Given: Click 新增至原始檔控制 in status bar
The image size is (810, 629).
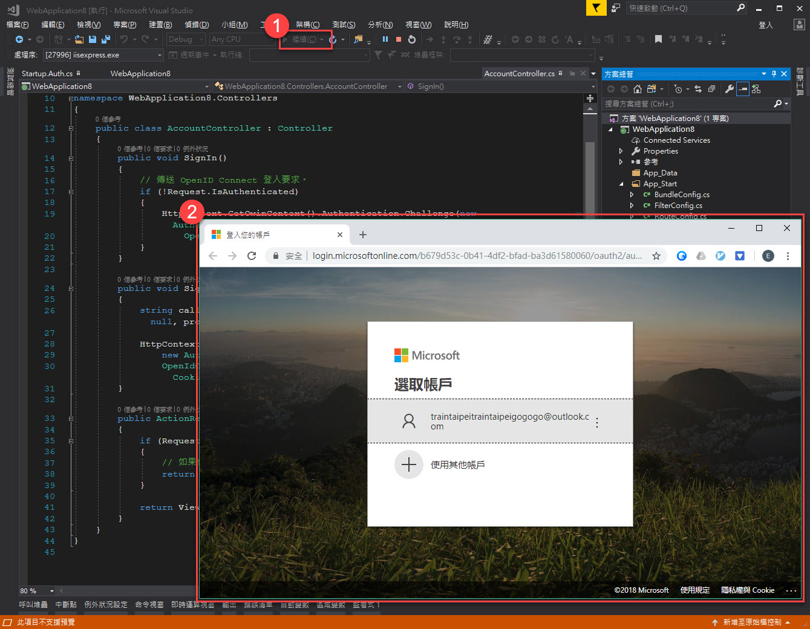Looking at the screenshot, I should tap(752, 622).
